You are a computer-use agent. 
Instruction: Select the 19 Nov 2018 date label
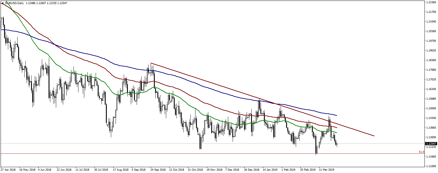(214, 169)
